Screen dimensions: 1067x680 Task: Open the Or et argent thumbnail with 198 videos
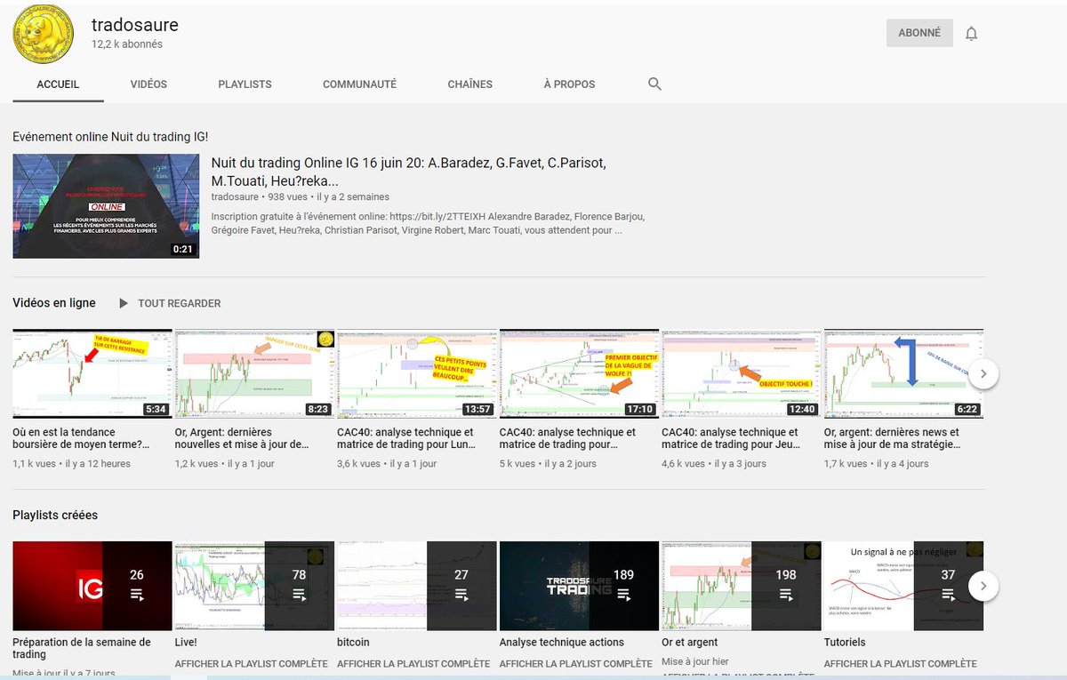point(741,586)
